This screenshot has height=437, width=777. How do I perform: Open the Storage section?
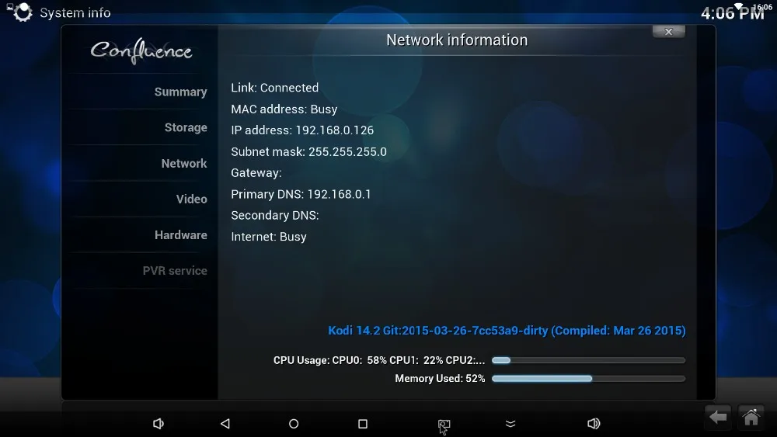186,128
